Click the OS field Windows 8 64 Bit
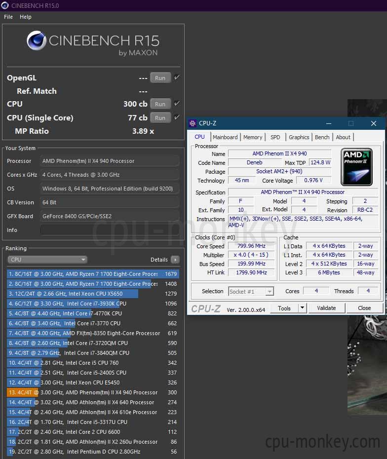This screenshot has height=459, width=387. pyautogui.click(x=110, y=189)
